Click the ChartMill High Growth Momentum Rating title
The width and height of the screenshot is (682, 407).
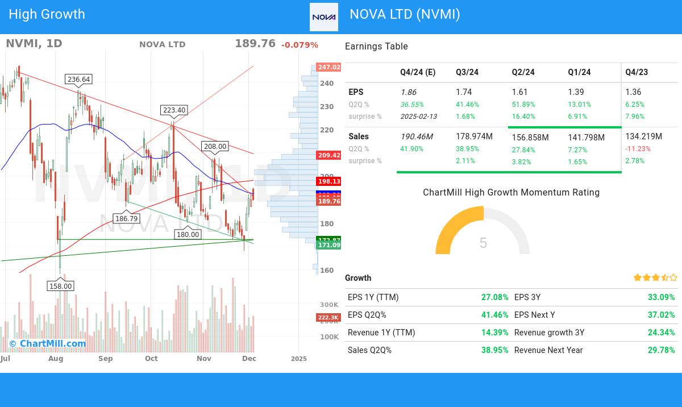(x=511, y=193)
